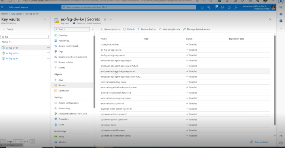Click the Azure global search box
This screenshot has height=148, width=285.
(x=129, y=7)
